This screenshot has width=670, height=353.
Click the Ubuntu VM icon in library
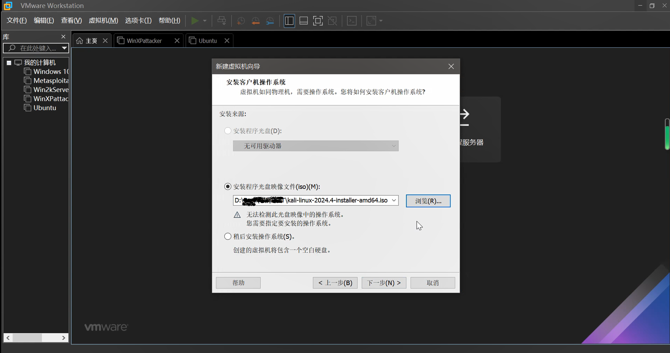(x=28, y=108)
